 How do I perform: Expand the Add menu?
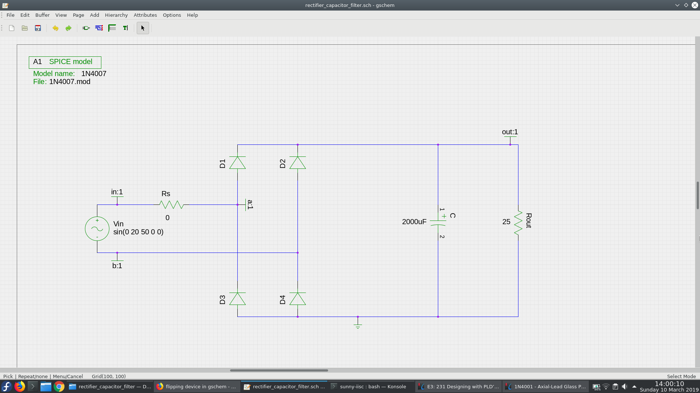(x=94, y=15)
